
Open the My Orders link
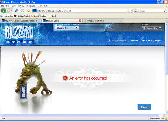pos(147,41)
